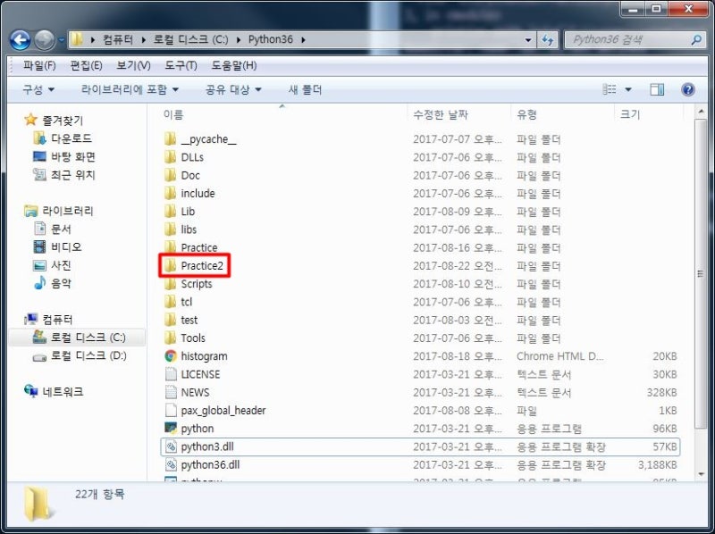Sort by the 수정한 날짜 column header
The image size is (715, 534).
(441, 115)
